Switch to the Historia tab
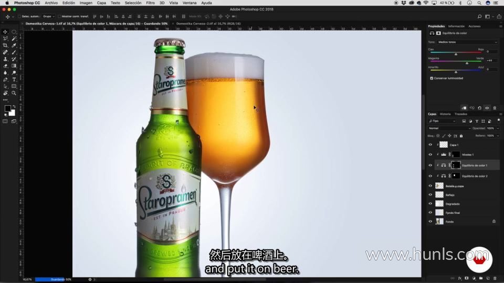504x283 pixels. pyautogui.click(x=445, y=114)
